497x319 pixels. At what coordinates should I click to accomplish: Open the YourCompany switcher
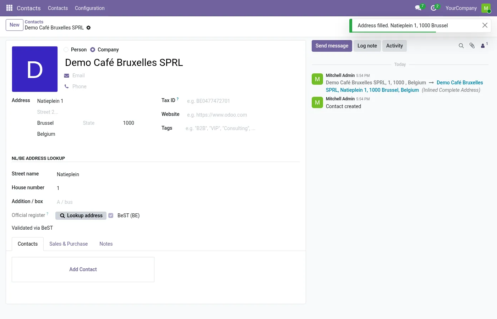461,8
